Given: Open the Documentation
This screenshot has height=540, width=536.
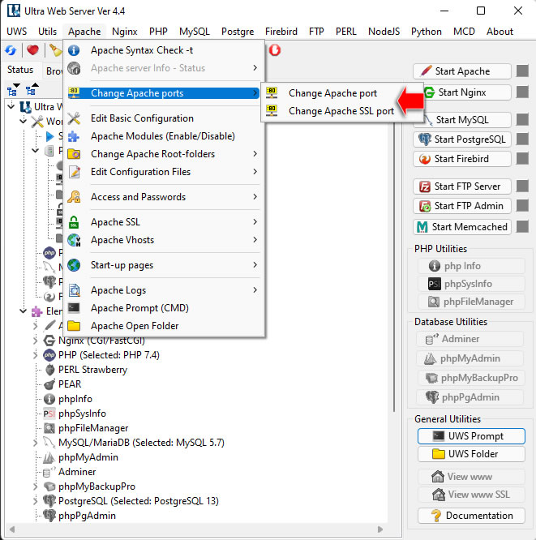Looking at the screenshot, I should point(471,516).
